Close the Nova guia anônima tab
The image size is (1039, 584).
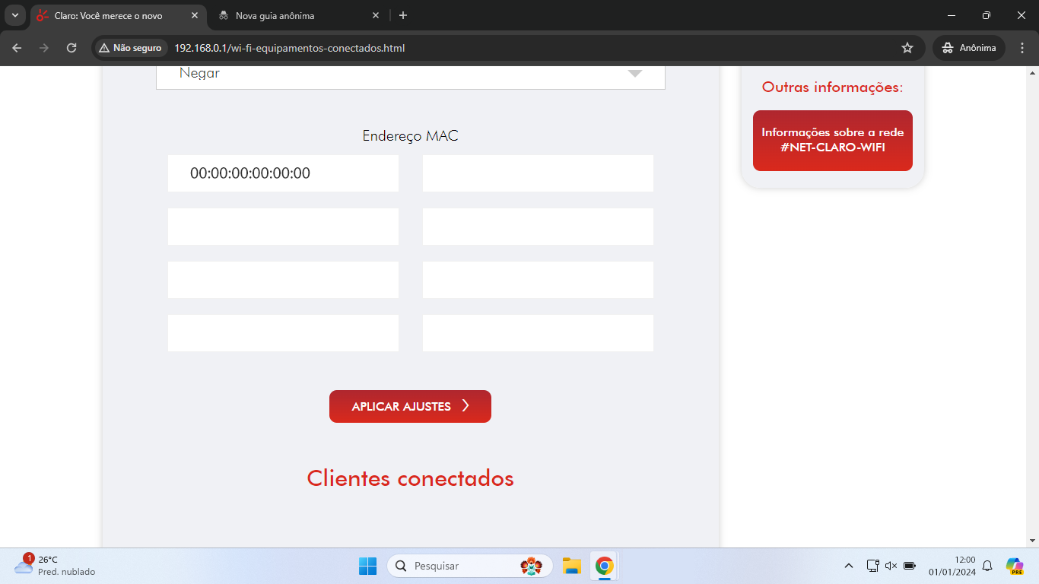coord(376,15)
